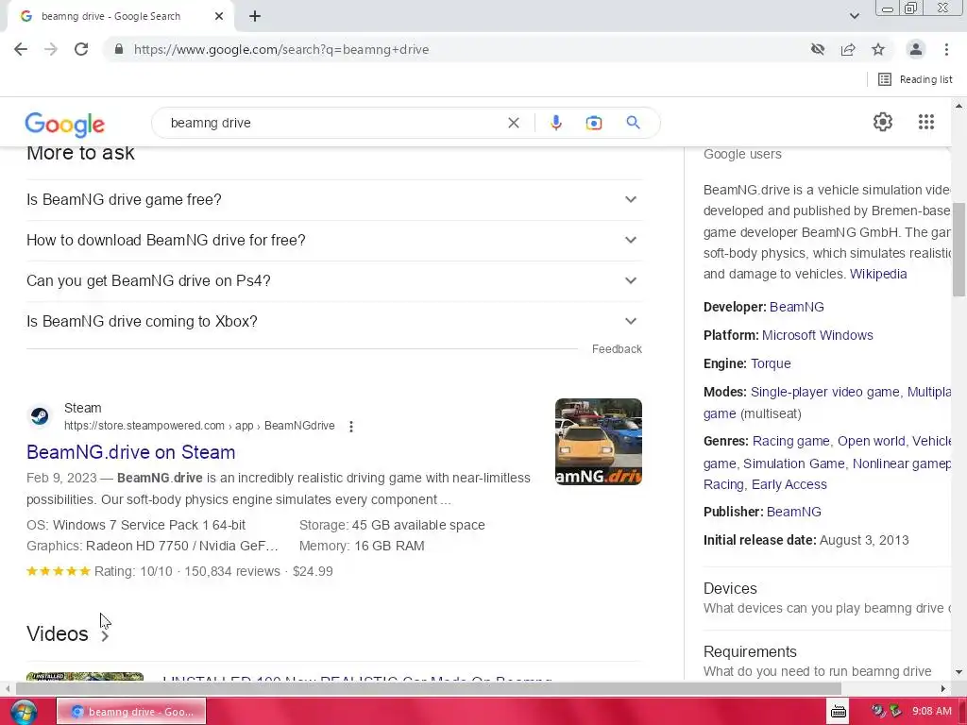The width and height of the screenshot is (967, 725).
Task: Click into the Google search input field
Action: 333,123
